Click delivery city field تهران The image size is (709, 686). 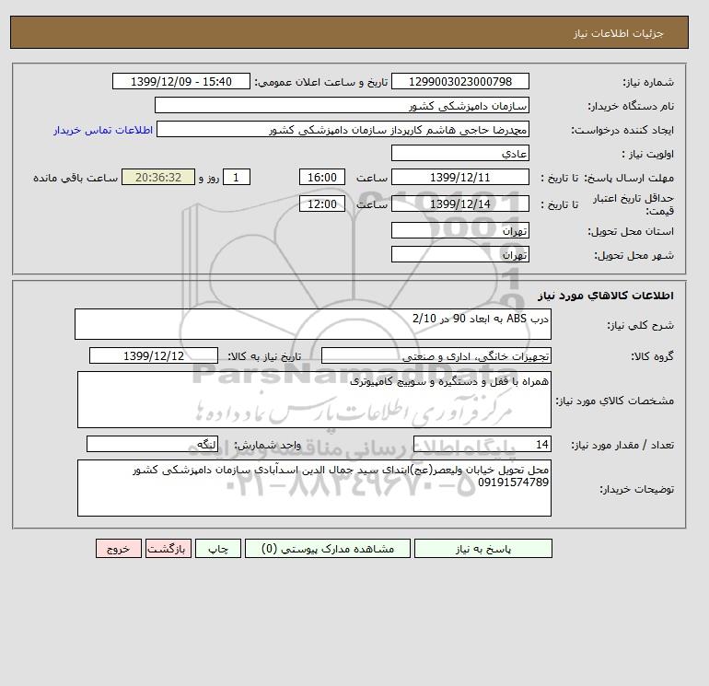459,254
